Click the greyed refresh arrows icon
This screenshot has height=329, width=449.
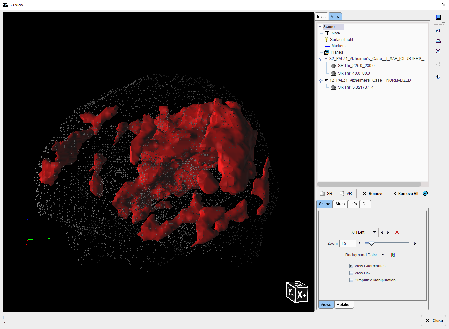438,64
